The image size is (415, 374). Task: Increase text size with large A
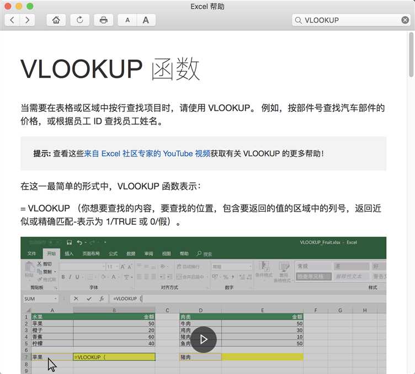pos(146,20)
